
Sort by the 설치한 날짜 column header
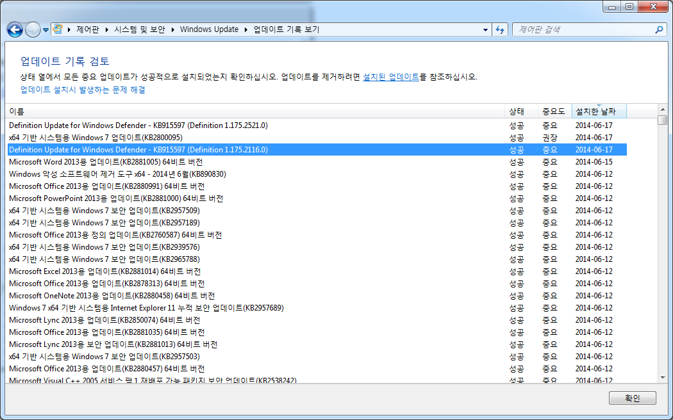[599, 111]
